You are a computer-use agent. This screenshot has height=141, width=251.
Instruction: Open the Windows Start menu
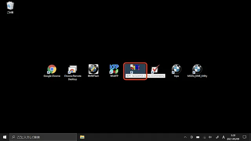5,137
